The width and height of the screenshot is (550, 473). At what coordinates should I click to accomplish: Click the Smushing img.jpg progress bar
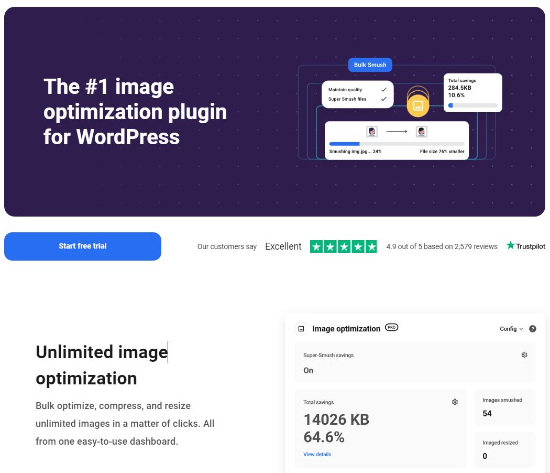pyautogui.click(x=397, y=144)
